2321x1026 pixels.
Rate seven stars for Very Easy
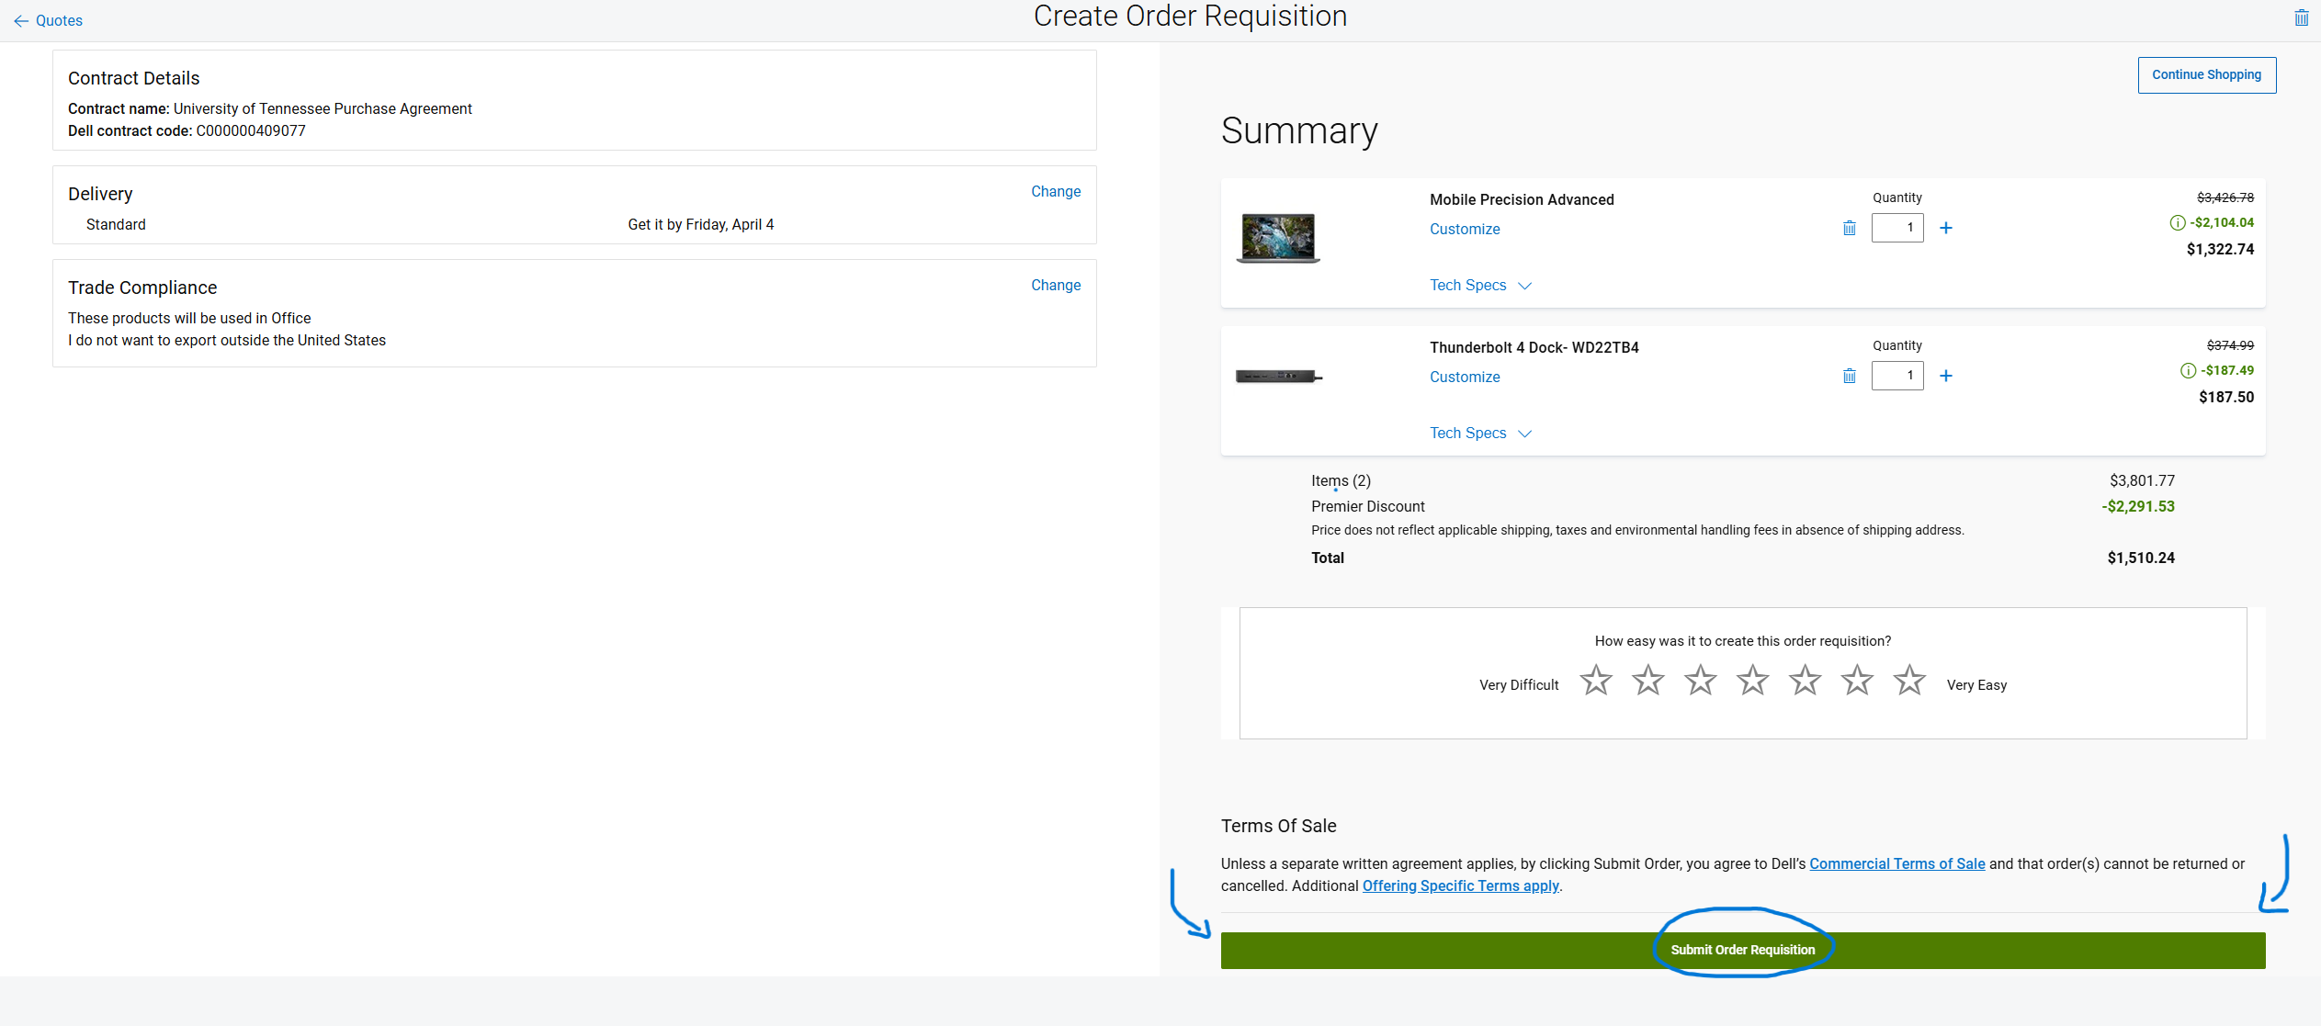click(1909, 681)
